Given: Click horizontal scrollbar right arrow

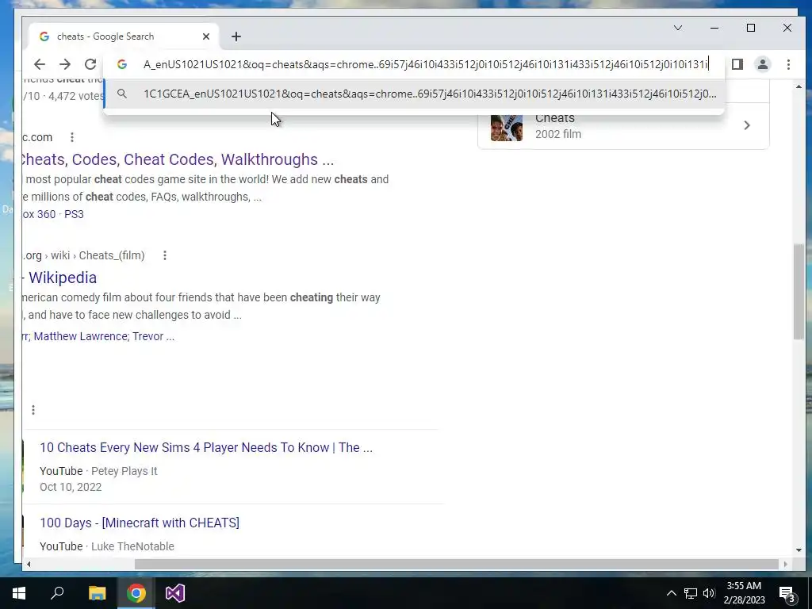Looking at the screenshot, I should pyautogui.click(x=786, y=564).
